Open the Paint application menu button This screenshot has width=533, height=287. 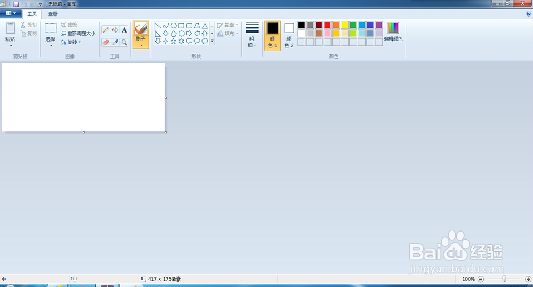[x=11, y=13]
